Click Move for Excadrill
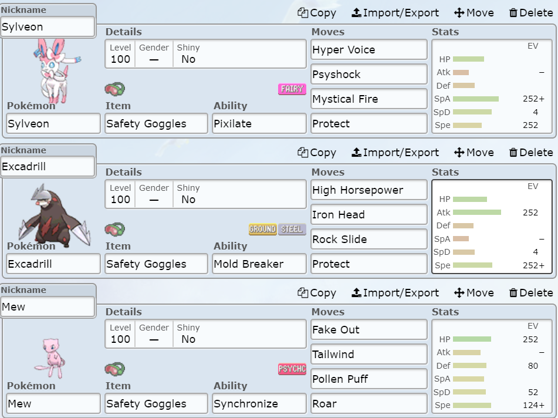Viewport: 558px width, 418px height. [474, 153]
